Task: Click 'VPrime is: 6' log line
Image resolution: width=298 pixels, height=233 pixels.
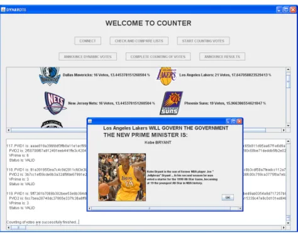Action: click(x=19, y=156)
